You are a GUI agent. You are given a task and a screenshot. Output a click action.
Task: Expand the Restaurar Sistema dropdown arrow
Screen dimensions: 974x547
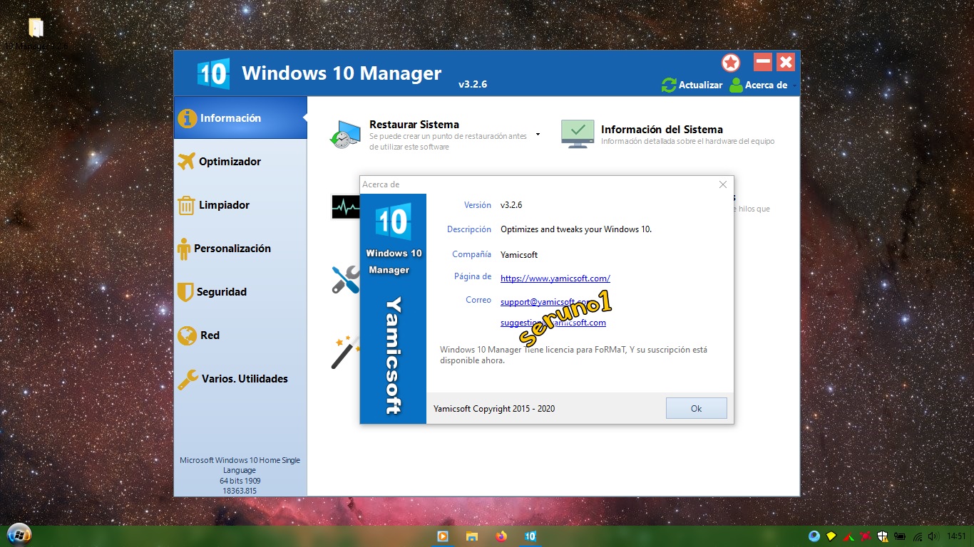point(538,134)
